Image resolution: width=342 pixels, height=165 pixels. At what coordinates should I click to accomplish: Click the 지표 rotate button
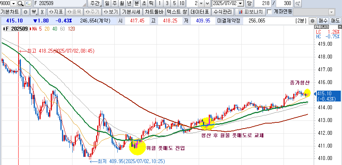coord(56,12)
